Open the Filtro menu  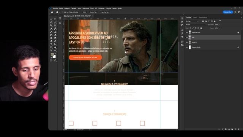tap(92, 8)
